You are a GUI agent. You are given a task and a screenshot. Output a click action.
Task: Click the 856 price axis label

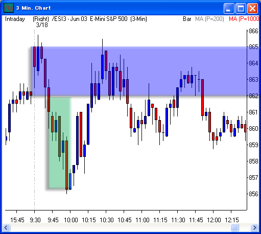253,194
